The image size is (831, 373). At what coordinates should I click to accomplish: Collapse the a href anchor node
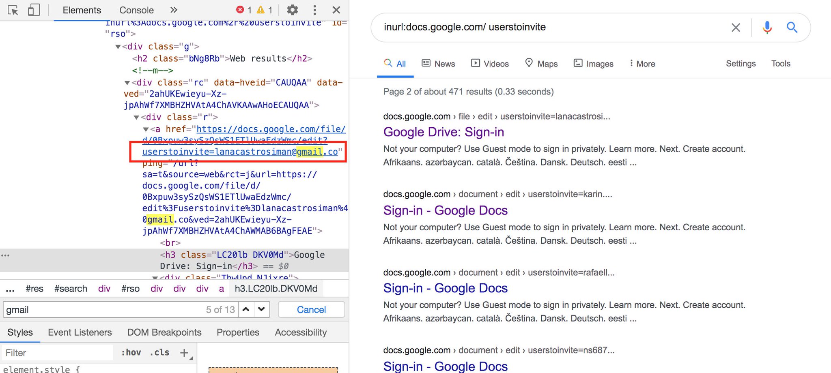click(146, 129)
